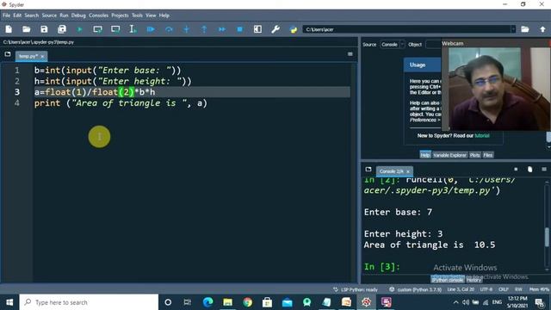Close the temp.py tab
The width and height of the screenshot is (551, 310).
pos(42,56)
